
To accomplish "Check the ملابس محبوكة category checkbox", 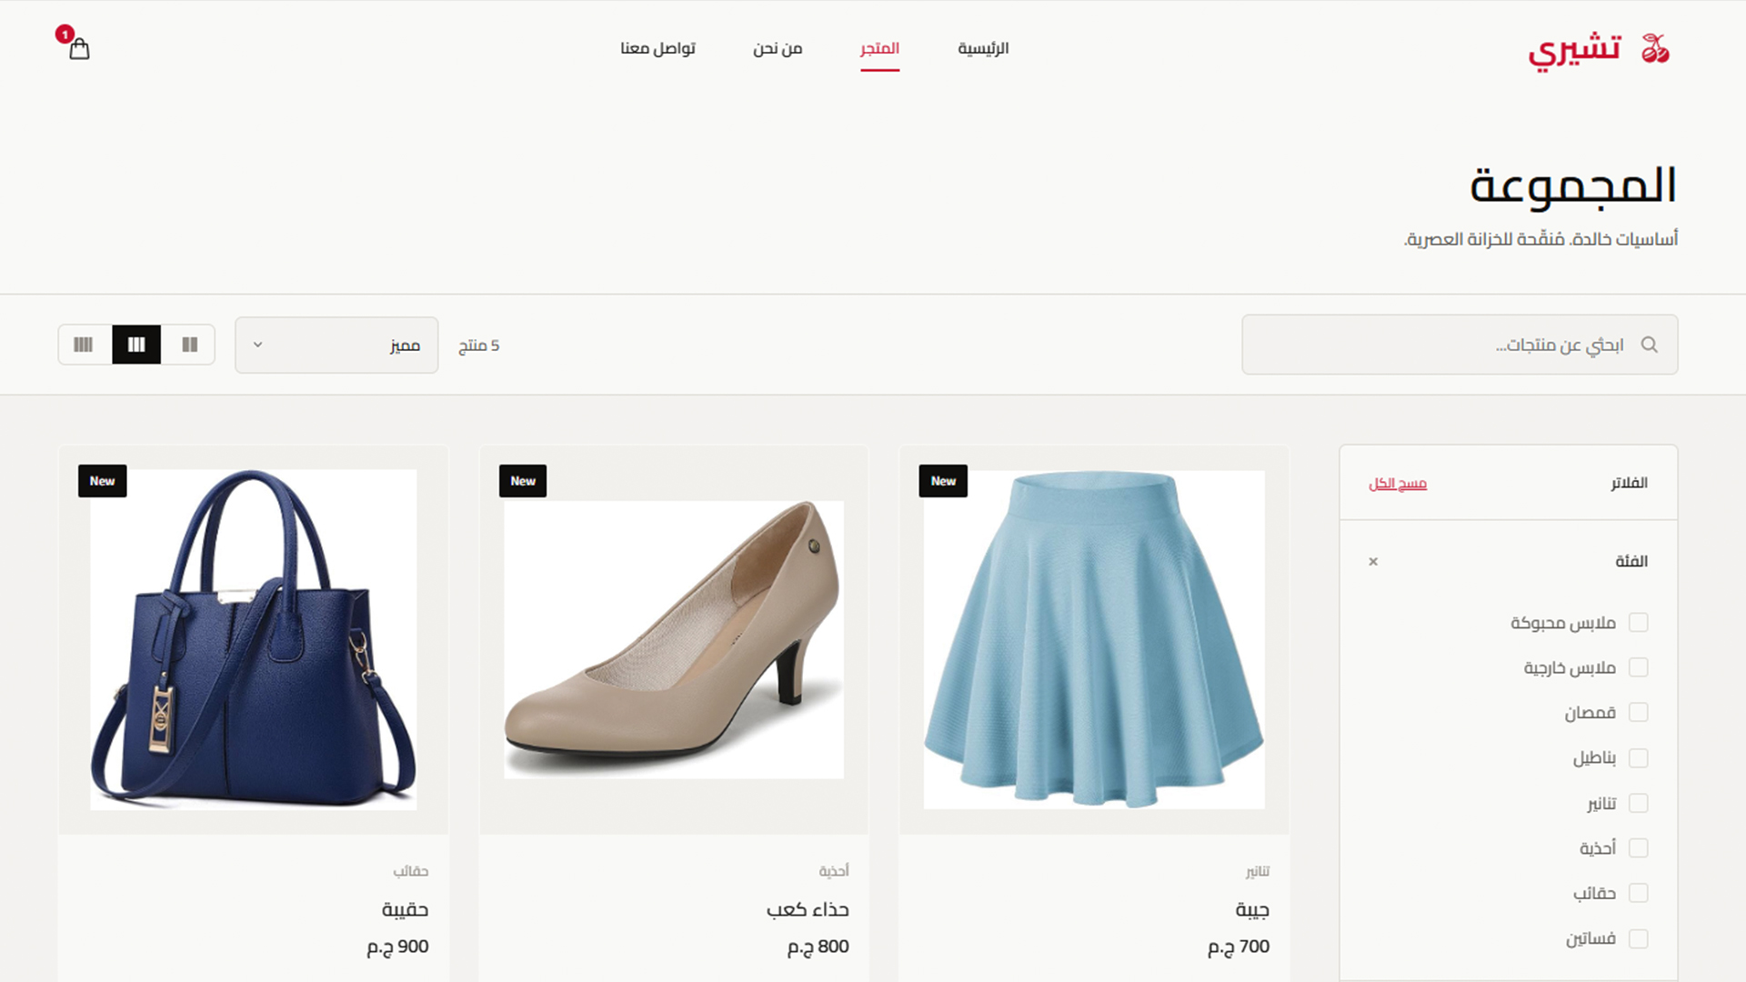I will tap(1638, 623).
